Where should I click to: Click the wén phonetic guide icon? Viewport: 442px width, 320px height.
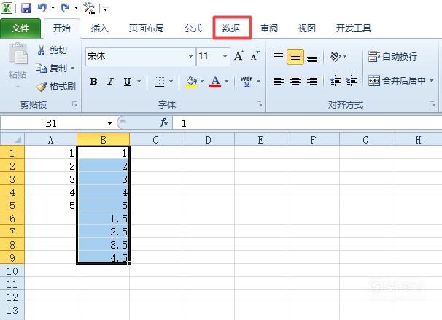(x=247, y=82)
